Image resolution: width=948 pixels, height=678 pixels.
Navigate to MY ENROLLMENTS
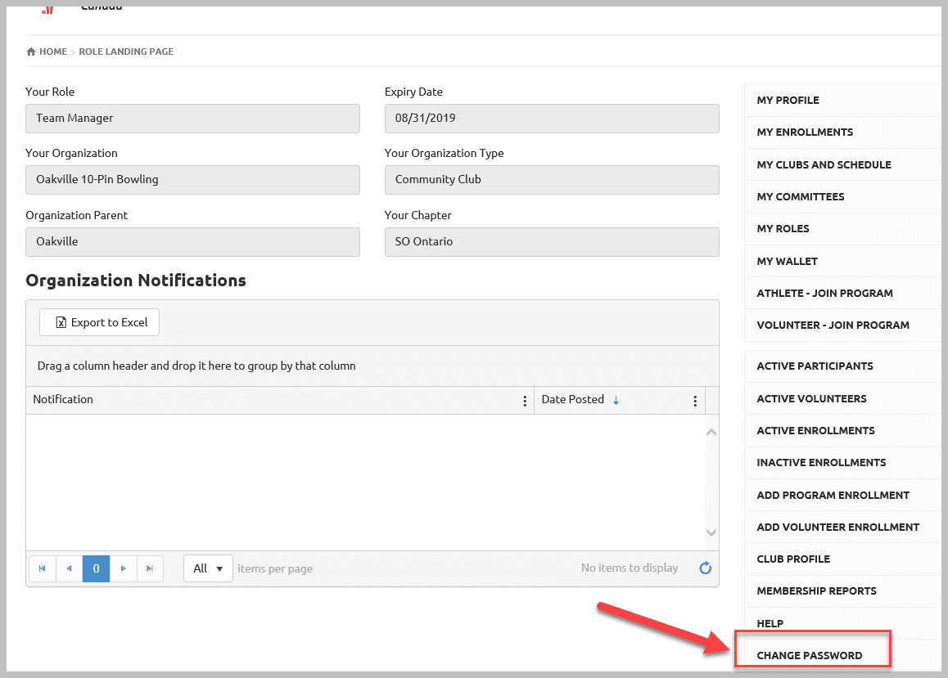pyautogui.click(x=804, y=132)
